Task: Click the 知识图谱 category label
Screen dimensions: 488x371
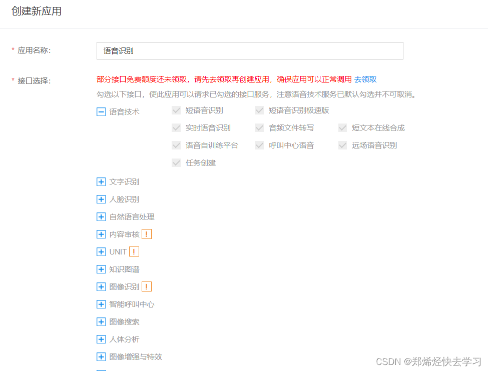Action: pos(124,269)
